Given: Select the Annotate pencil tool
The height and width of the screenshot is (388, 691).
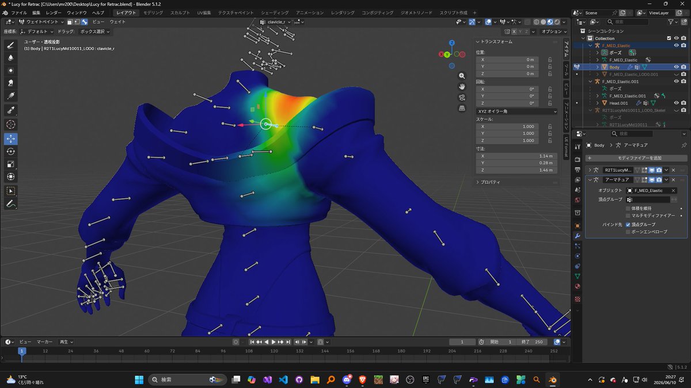Looking at the screenshot, I should (11, 203).
